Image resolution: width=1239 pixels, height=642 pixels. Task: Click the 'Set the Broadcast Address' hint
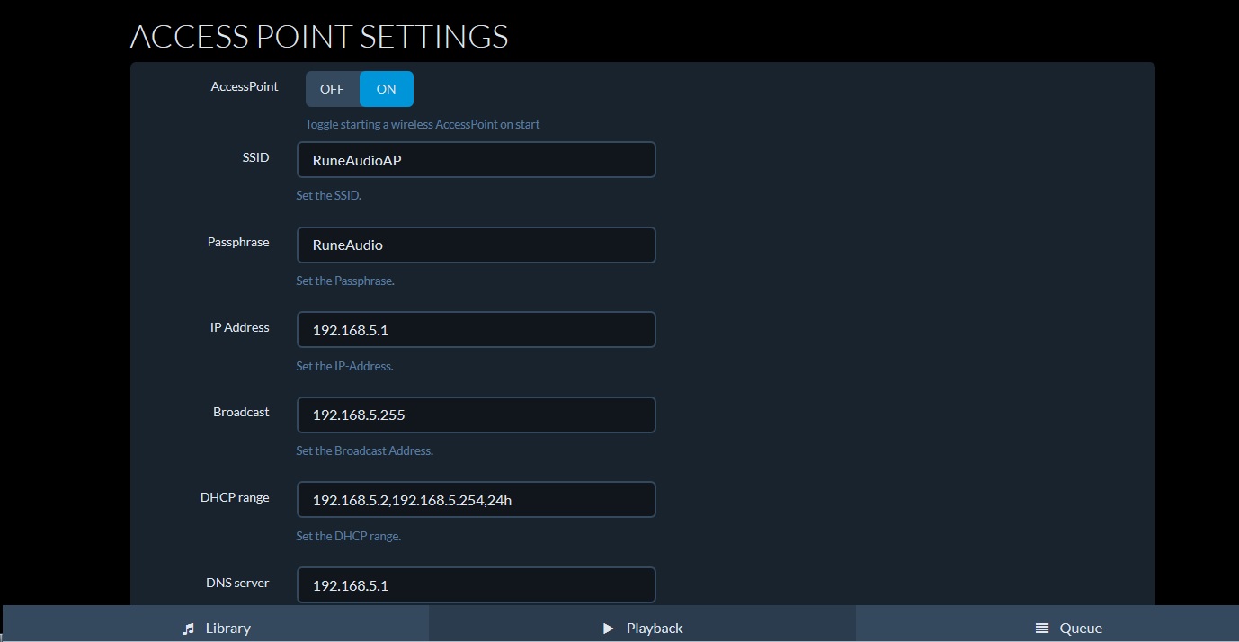(364, 451)
